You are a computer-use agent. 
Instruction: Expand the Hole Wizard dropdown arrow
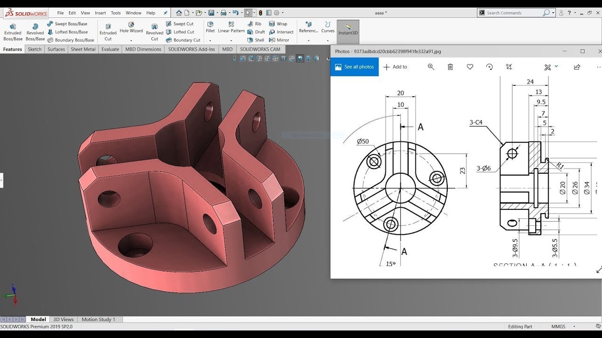tap(131, 40)
